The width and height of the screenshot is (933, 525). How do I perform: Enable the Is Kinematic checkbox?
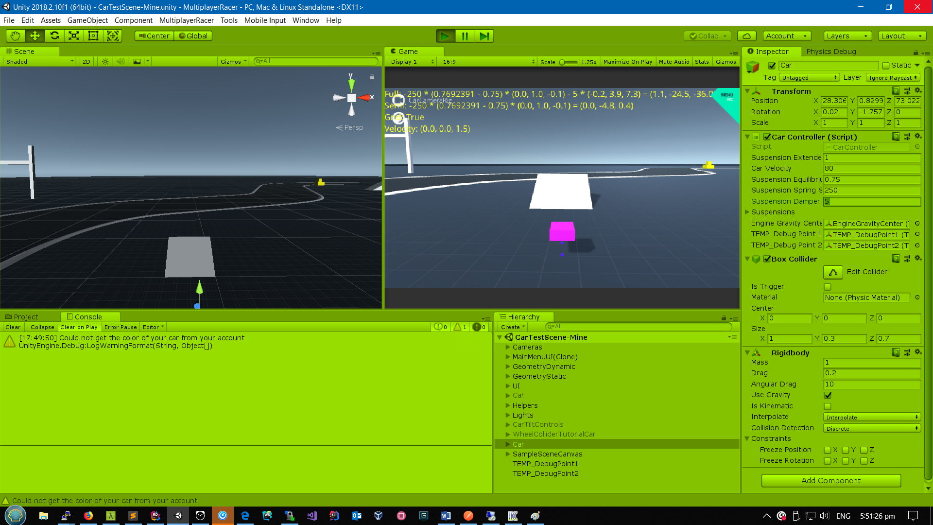tap(828, 406)
